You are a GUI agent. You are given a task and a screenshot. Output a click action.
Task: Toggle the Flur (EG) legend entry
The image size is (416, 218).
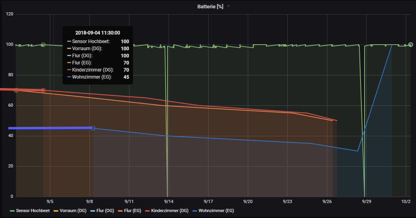pos(132,211)
